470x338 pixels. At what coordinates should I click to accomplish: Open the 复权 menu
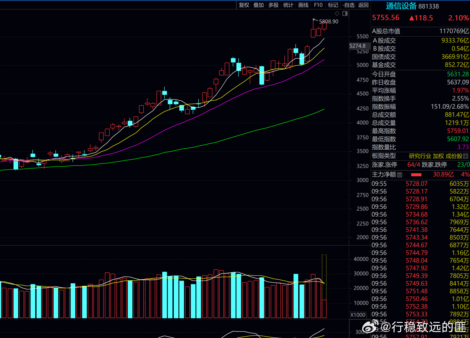tap(244, 5)
